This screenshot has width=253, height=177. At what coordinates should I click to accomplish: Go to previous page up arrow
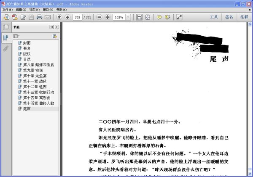click(59, 17)
